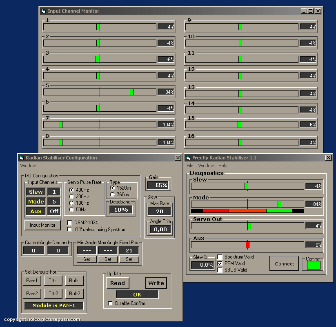Open the File menu in Freefly window
This screenshot has width=336, height=327.
click(190, 166)
